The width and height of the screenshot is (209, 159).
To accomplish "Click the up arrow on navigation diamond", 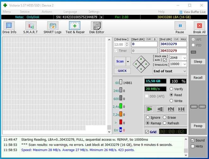I will pos(141,59).
